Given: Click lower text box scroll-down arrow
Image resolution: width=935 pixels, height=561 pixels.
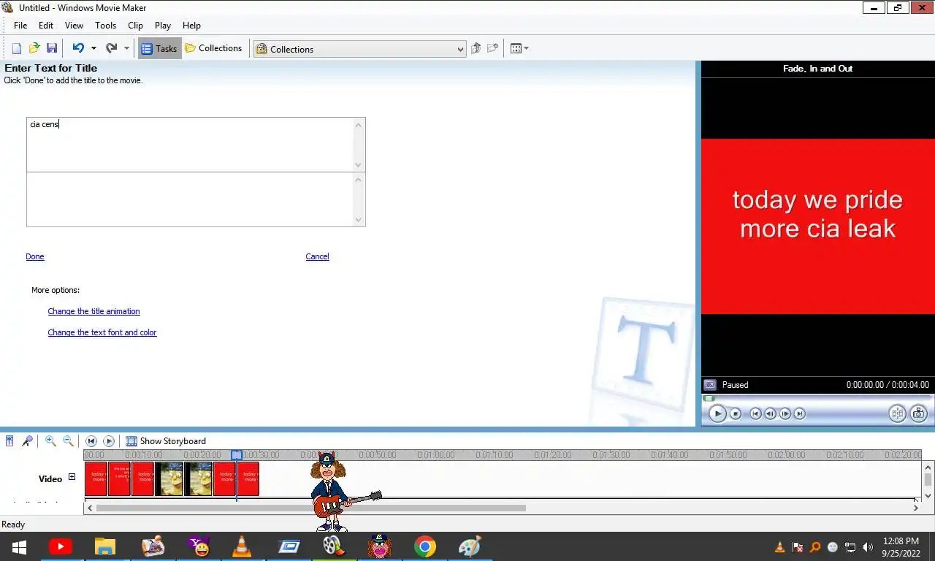Looking at the screenshot, I should (358, 220).
